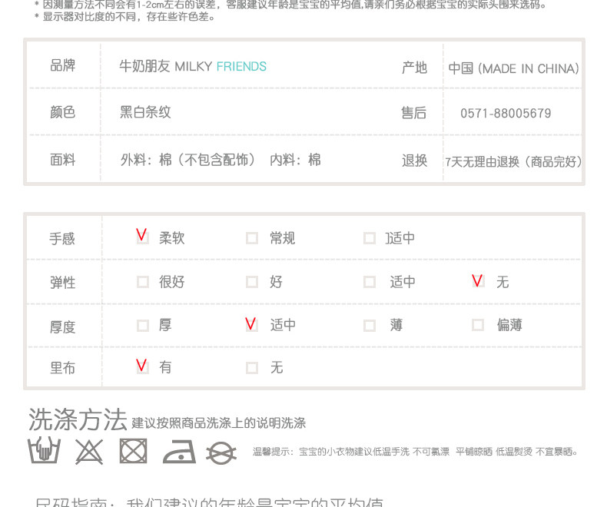
Task: Tick the 偏薄 checkbox in 厚度 row
Action: tap(478, 325)
